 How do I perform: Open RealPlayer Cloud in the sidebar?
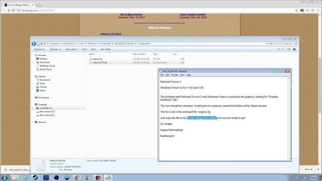[x=47, y=66]
